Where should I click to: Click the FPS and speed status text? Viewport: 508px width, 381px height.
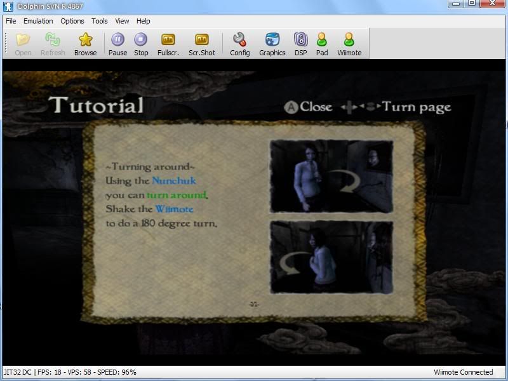point(70,372)
